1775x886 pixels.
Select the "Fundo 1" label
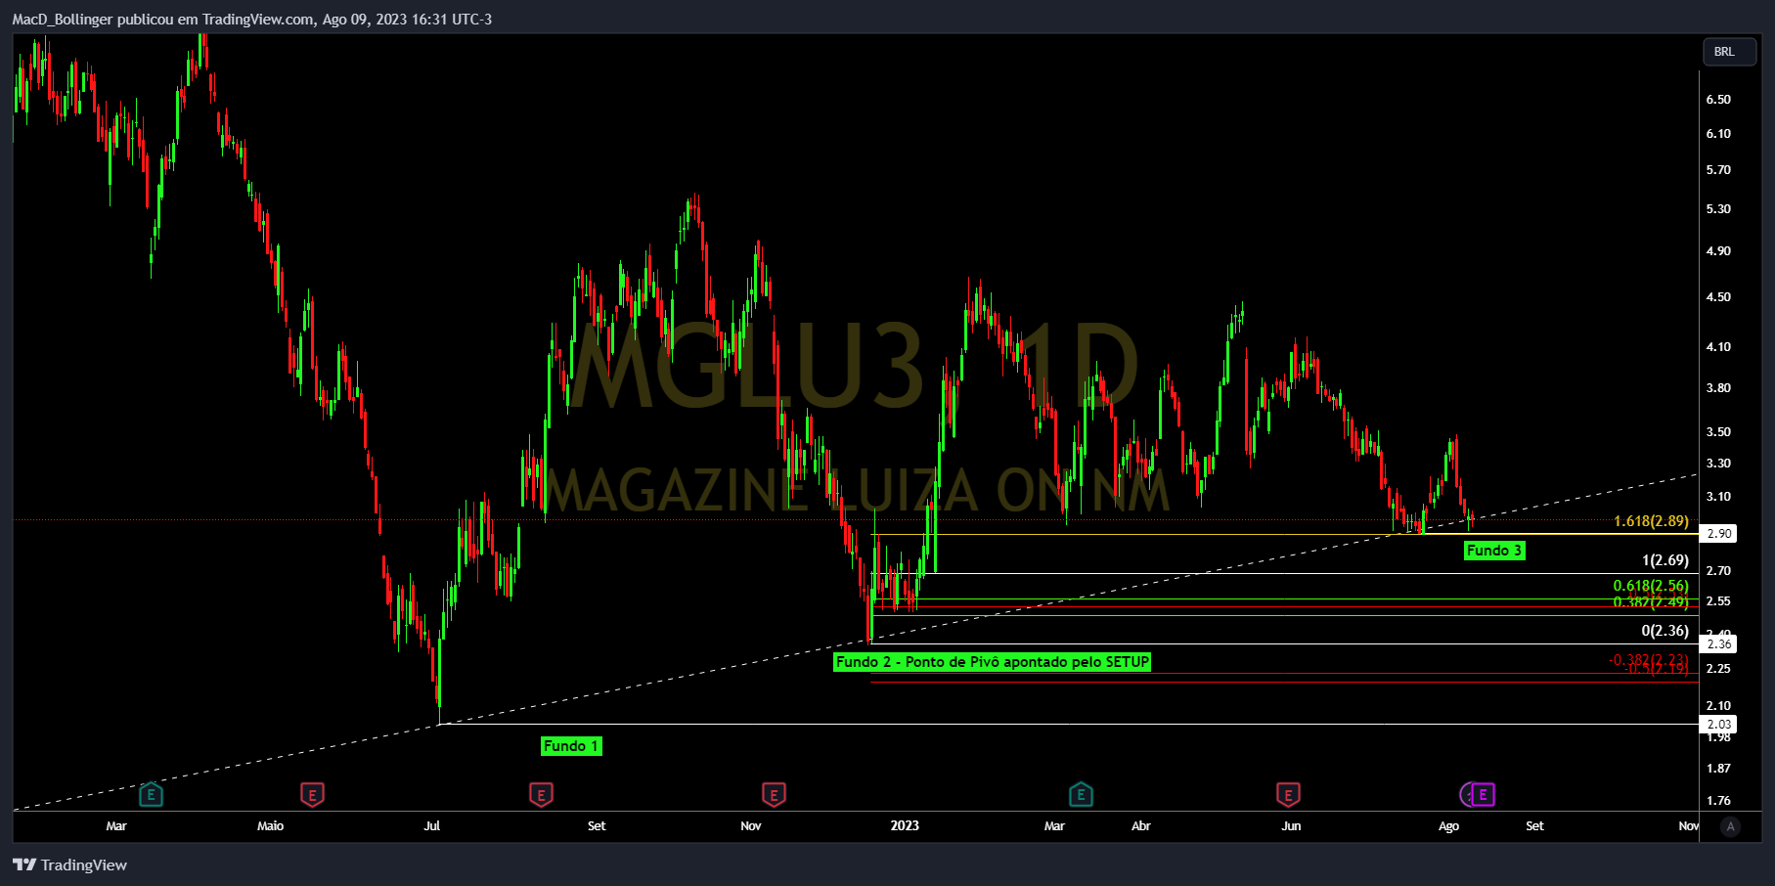(571, 746)
